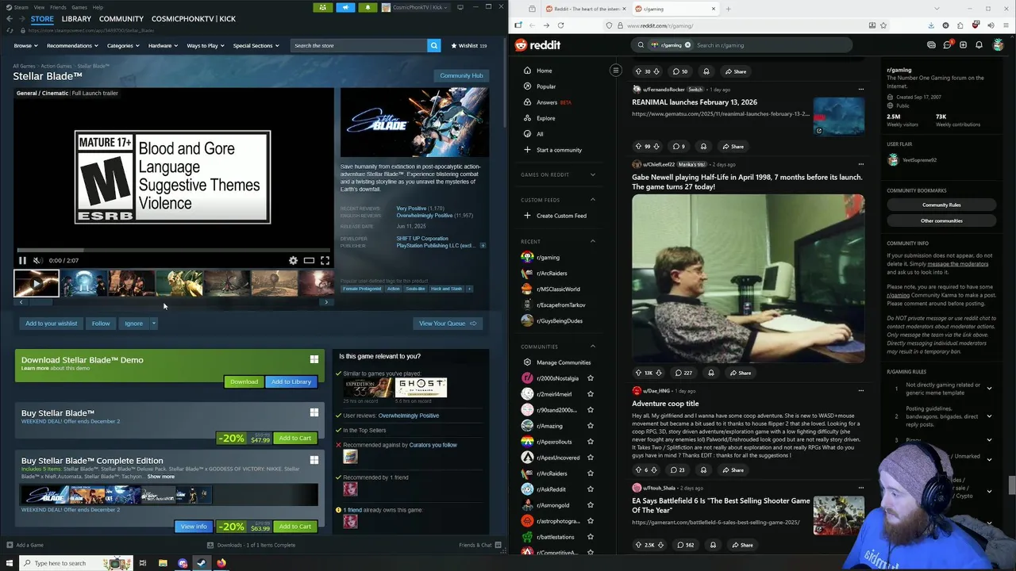
Task: Download the Stellar Blade Demo
Action: coord(244,381)
